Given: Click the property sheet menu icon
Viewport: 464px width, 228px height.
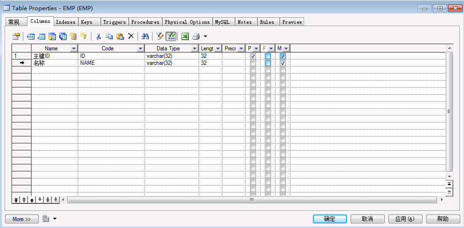Looking at the screenshot, I should (46, 219).
